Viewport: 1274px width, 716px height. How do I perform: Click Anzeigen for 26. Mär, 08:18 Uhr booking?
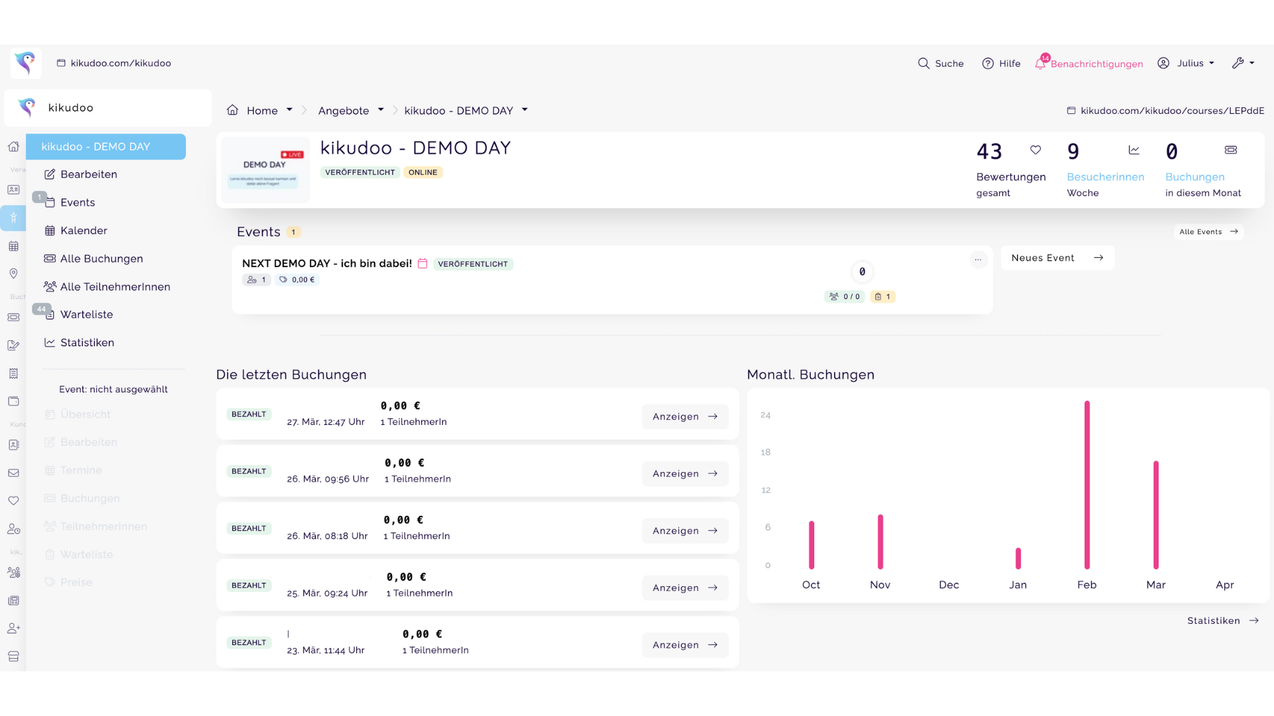685,530
